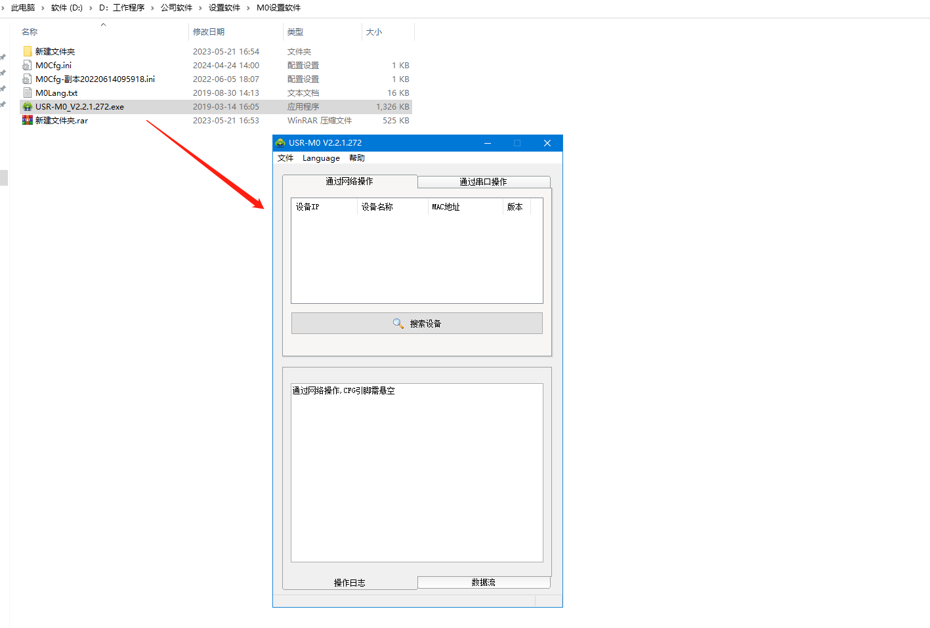Click the M0Cfg-副本20220614095918.ini file icon
Image resolution: width=930 pixels, height=628 pixels.
28,79
